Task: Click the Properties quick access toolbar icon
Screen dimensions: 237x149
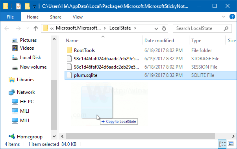Action: coord(19,6)
